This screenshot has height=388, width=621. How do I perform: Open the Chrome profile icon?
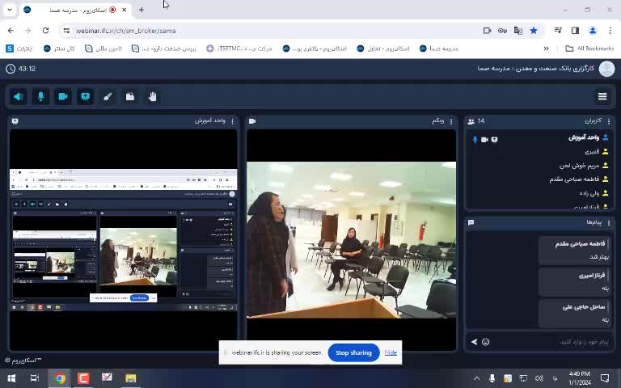pos(593,31)
